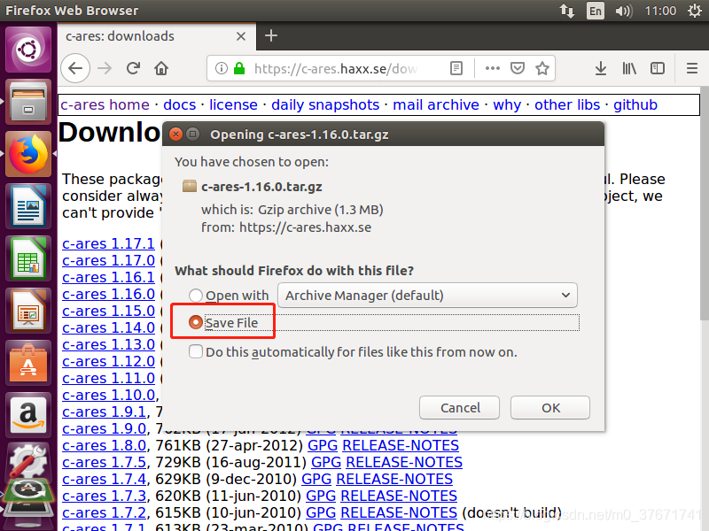Image resolution: width=709 pixels, height=531 pixels.
Task: Bookmark this page with the star icon
Action: (542, 68)
